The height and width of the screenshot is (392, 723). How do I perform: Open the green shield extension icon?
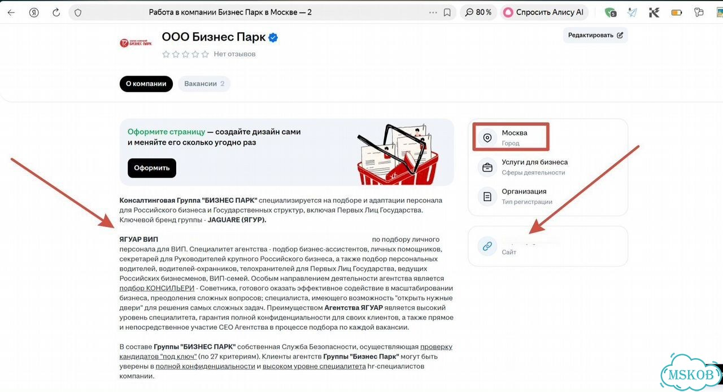pos(610,12)
